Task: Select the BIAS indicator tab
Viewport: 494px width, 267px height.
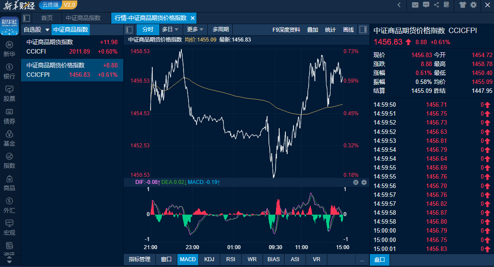Action: (273, 259)
